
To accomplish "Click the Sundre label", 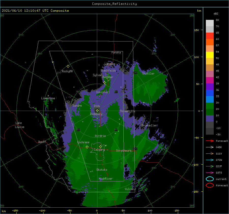I will pyautogui.click(x=77, y=106).
